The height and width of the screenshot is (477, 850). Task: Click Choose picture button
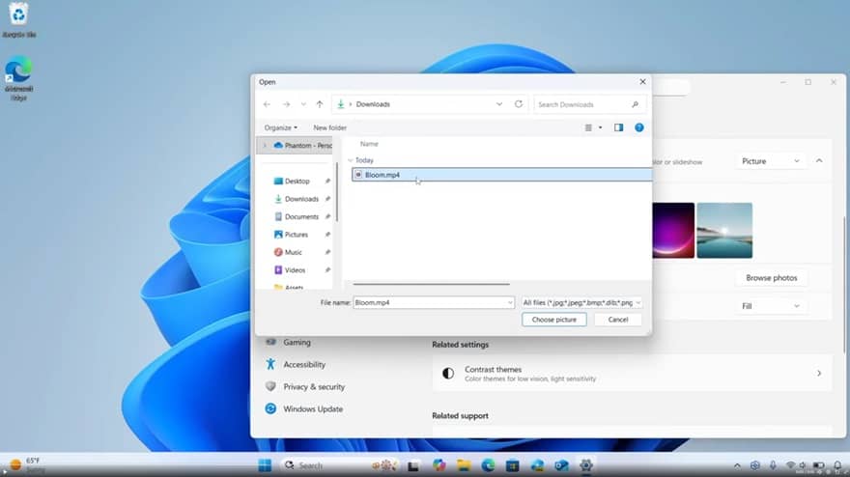(554, 320)
